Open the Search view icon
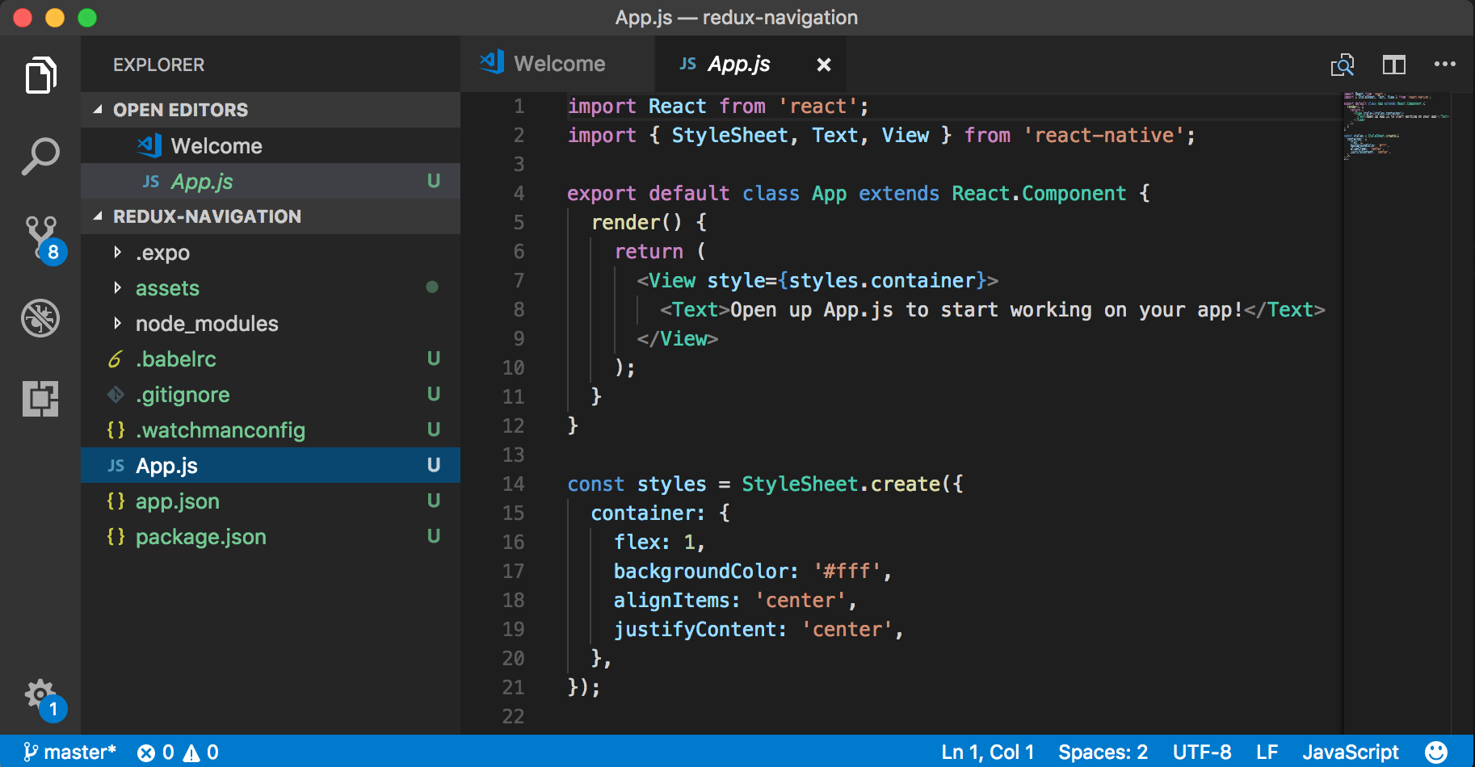Screen dimensions: 1475x767 pos(40,156)
